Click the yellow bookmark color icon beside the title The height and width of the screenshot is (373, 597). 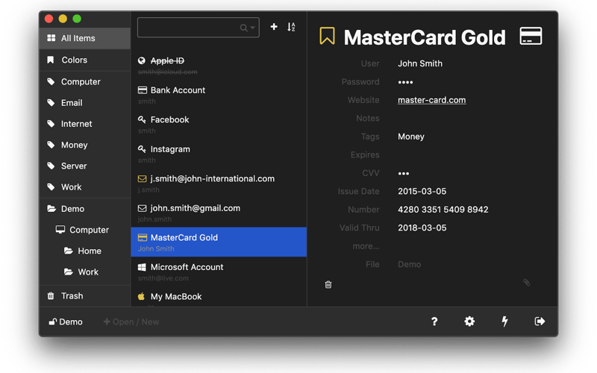[327, 36]
